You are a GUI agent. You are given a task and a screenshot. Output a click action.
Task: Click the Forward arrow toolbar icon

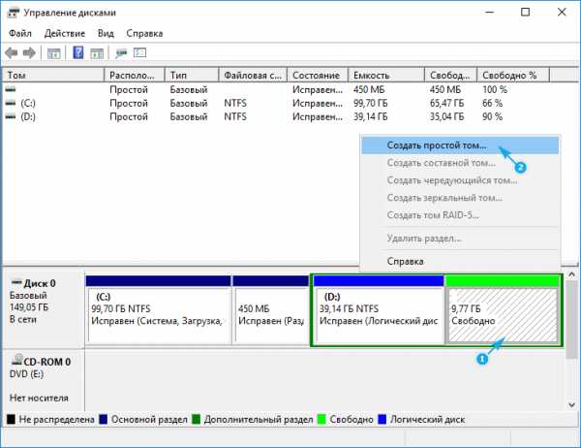29,53
